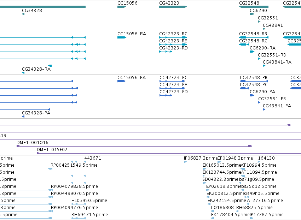
Task: Open EST EK178404.5prime
Action: click(x=230, y=215)
